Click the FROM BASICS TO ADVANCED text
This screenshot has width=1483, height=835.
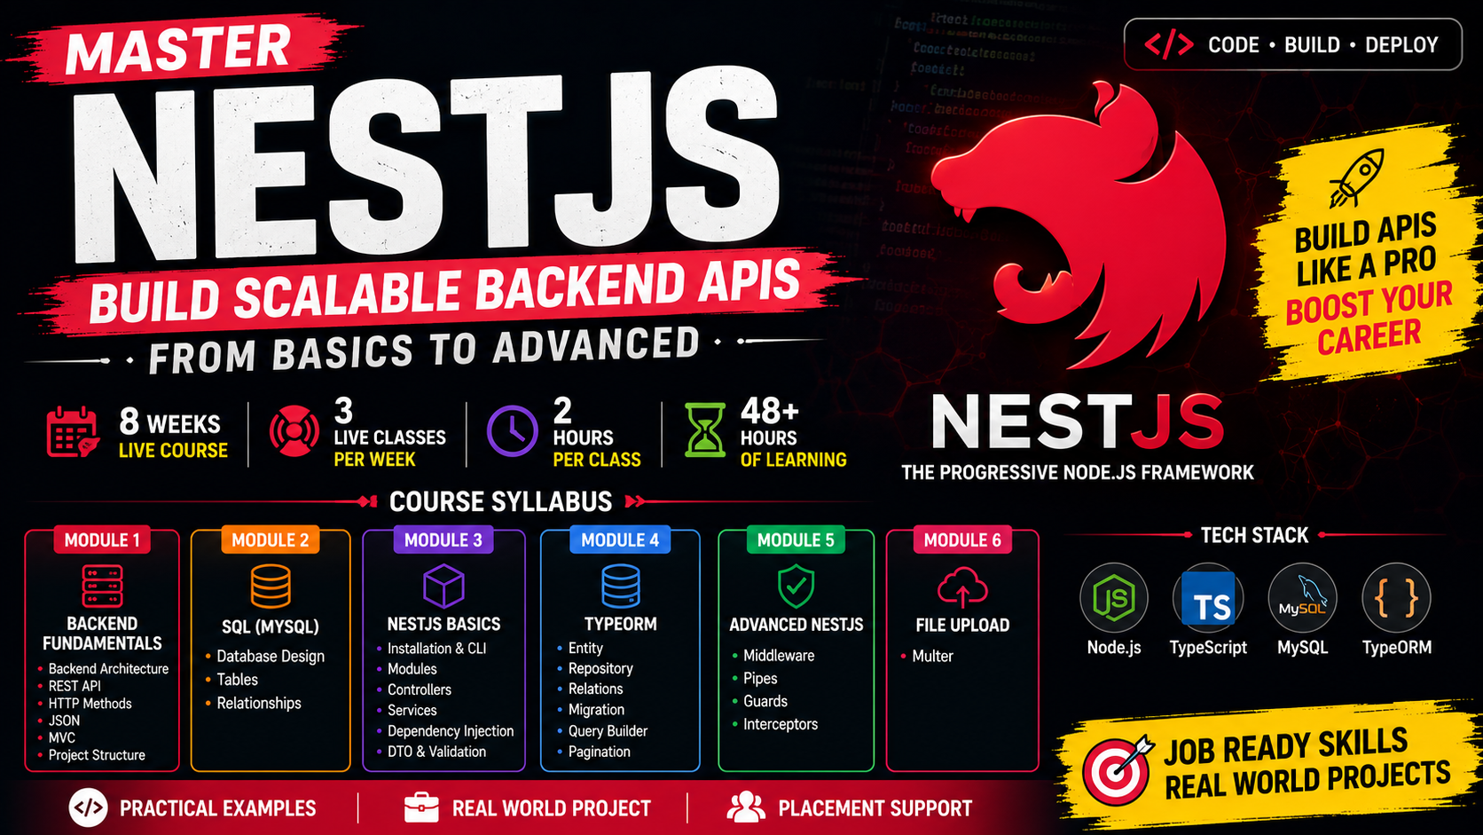pyautogui.click(x=424, y=351)
